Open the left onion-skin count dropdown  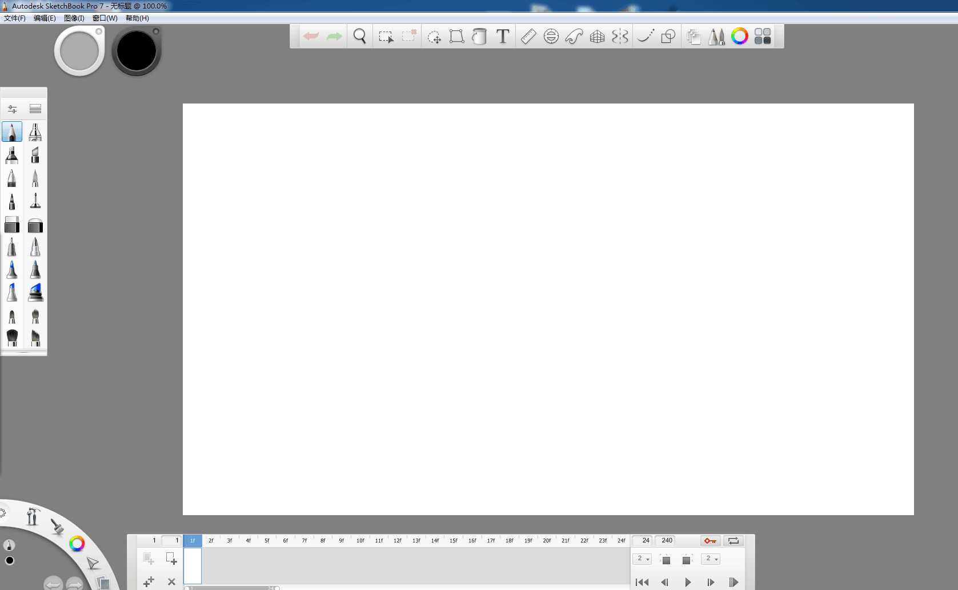pyautogui.click(x=642, y=559)
